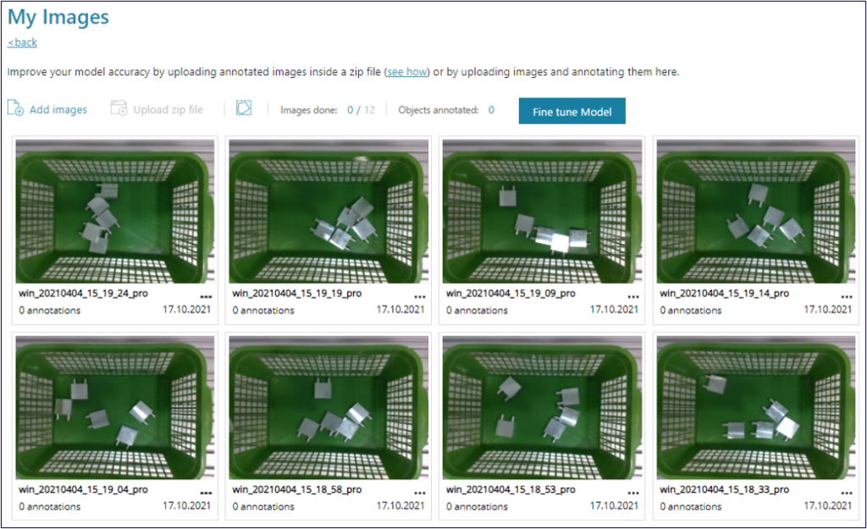Click the annotation polygon tool icon
The height and width of the screenshot is (529, 867).
(244, 107)
